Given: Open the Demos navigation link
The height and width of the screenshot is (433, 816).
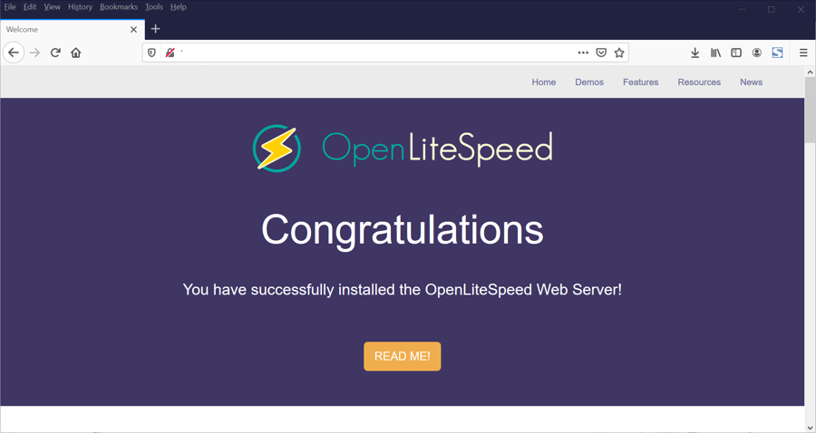Looking at the screenshot, I should coord(589,82).
